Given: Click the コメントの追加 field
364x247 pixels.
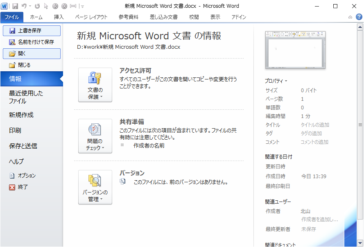Looking at the screenshot, I should [314, 142].
